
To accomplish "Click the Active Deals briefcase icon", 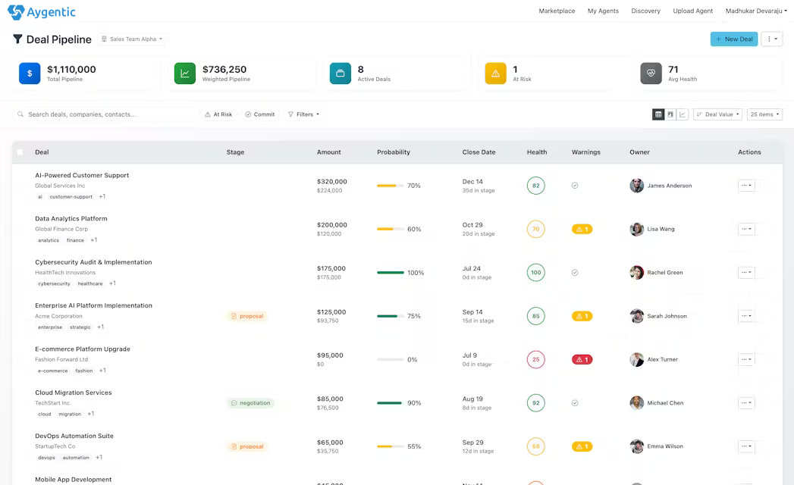I will pos(341,74).
